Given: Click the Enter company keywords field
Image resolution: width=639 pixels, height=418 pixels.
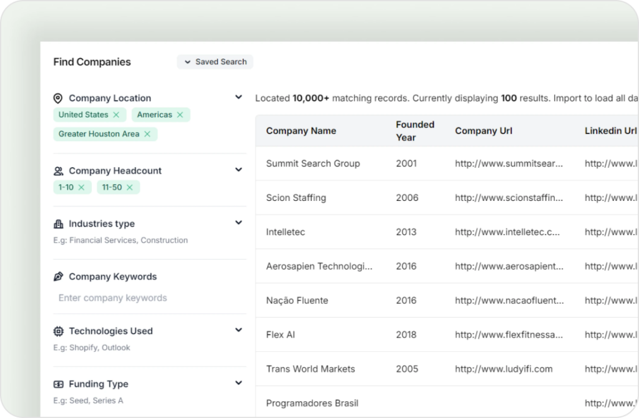Looking at the screenshot, I should click(112, 298).
